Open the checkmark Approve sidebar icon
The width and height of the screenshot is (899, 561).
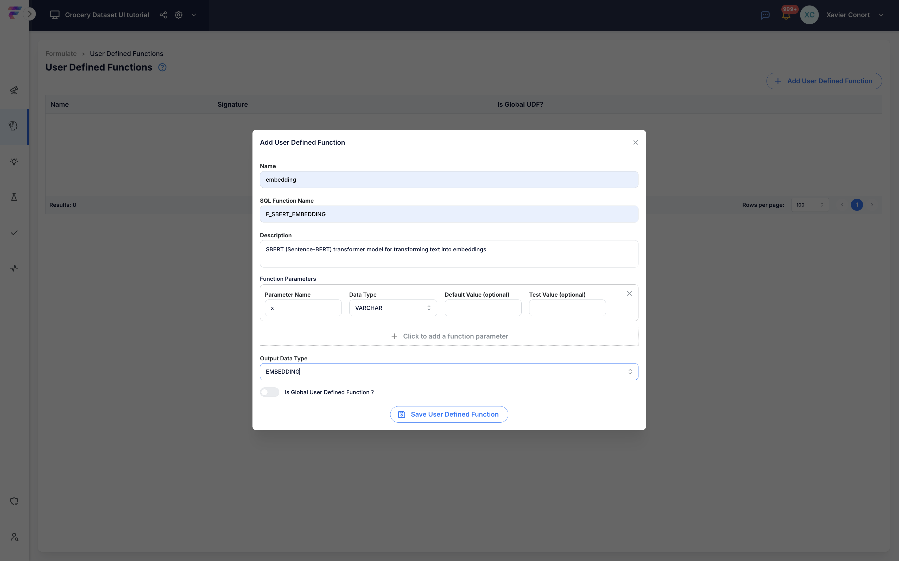coord(14,233)
